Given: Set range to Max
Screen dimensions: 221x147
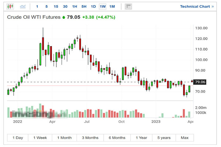Looking at the screenshot, I should click(x=185, y=138).
